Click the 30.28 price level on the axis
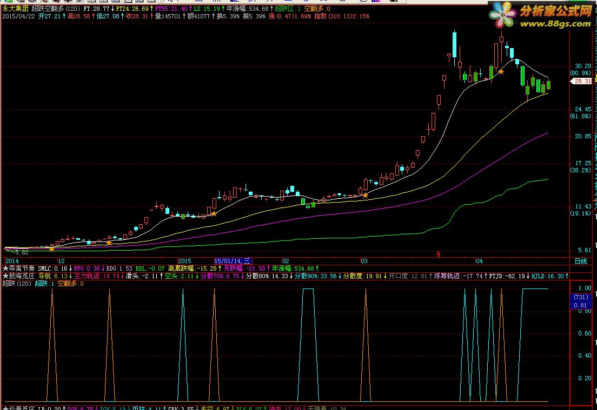The width and height of the screenshot is (597, 410). [583, 66]
